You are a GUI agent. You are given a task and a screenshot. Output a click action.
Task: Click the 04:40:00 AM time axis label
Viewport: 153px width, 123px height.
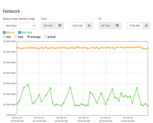pos(106,121)
